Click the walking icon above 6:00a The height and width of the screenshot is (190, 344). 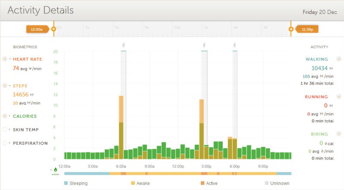click(124, 45)
